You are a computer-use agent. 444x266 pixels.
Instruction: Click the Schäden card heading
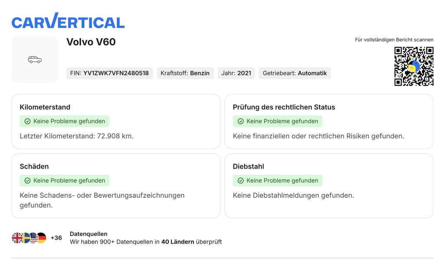point(34,166)
